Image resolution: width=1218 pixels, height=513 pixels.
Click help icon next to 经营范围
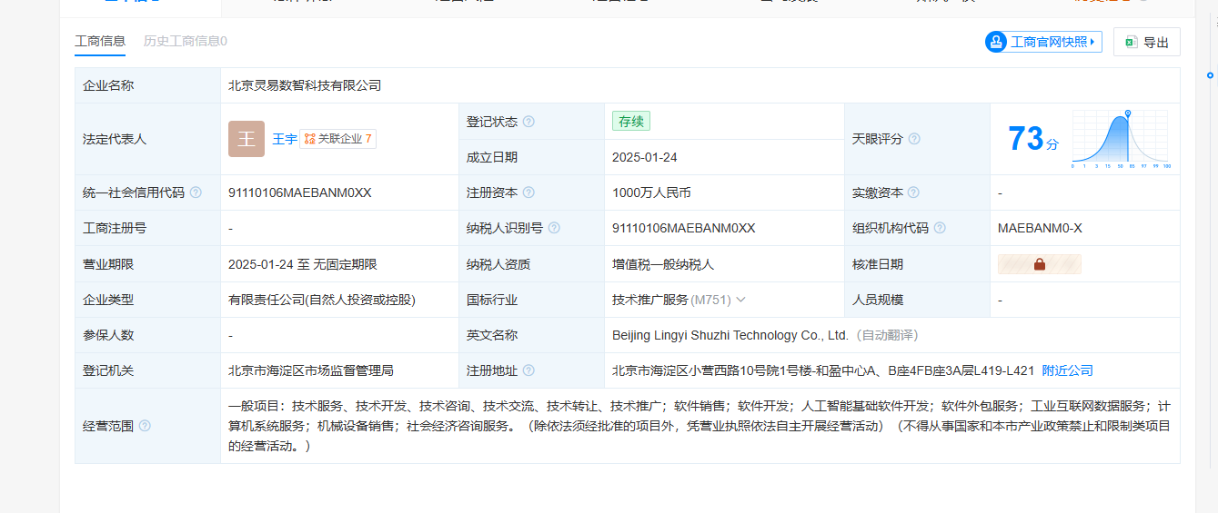(x=145, y=426)
